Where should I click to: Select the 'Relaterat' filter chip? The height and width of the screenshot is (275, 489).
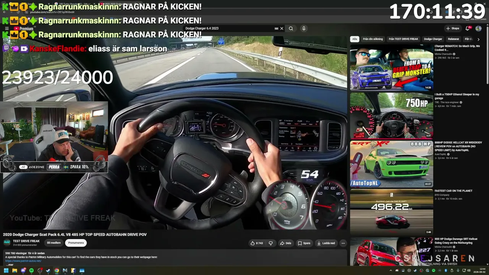[453, 39]
